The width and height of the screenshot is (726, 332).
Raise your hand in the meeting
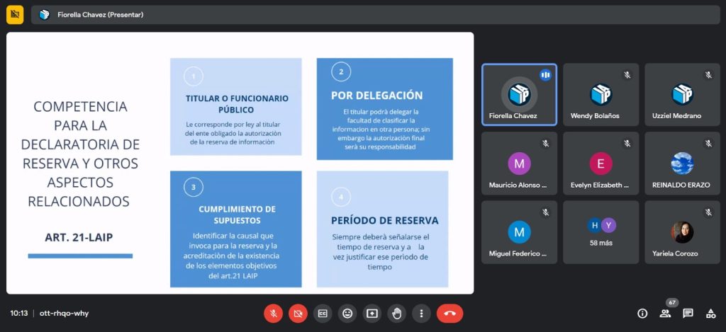pyautogui.click(x=397, y=313)
